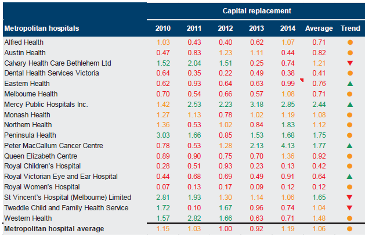Select the Austin Health row label
Image resolution: width=365 pixels, height=237 pixels.
25,53
